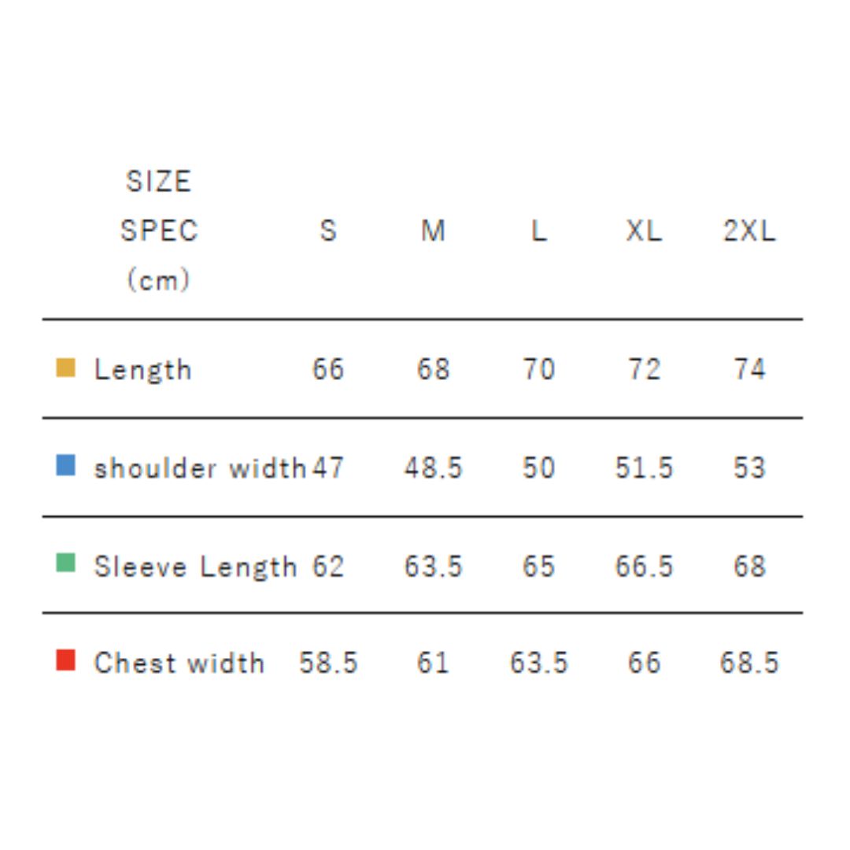Click the Sleeve Length row label
Screen dimensions: 850x850
tap(195, 567)
